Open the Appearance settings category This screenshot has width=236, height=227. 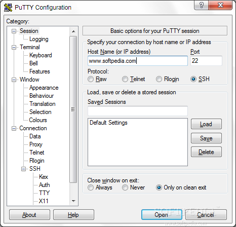pos(44,88)
